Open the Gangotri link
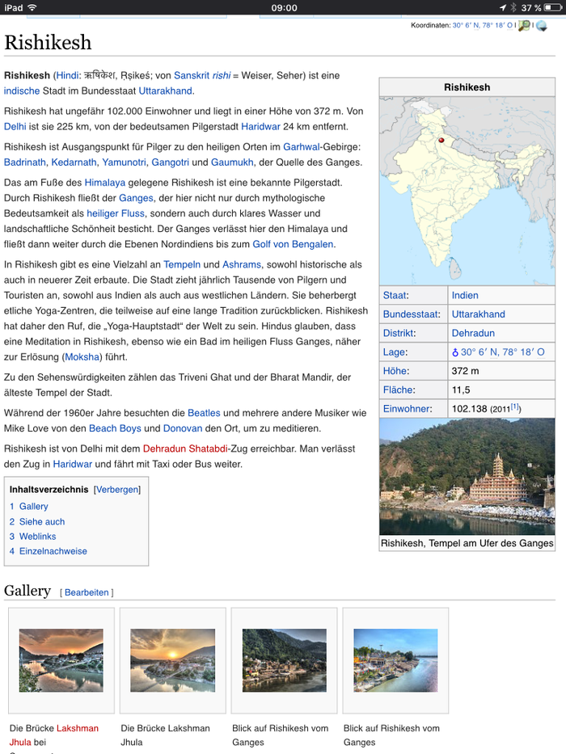 (171, 162)
